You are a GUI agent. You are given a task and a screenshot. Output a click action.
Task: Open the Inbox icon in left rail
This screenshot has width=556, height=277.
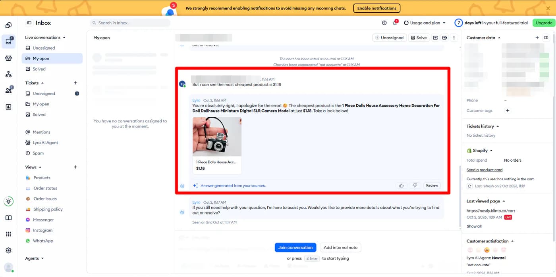coord(8,41)
